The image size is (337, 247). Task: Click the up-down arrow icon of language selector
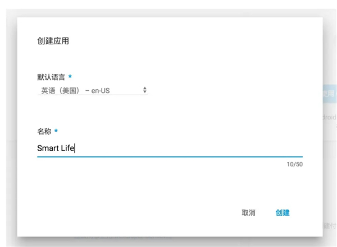pyautogui.click(x=144, y=90)
